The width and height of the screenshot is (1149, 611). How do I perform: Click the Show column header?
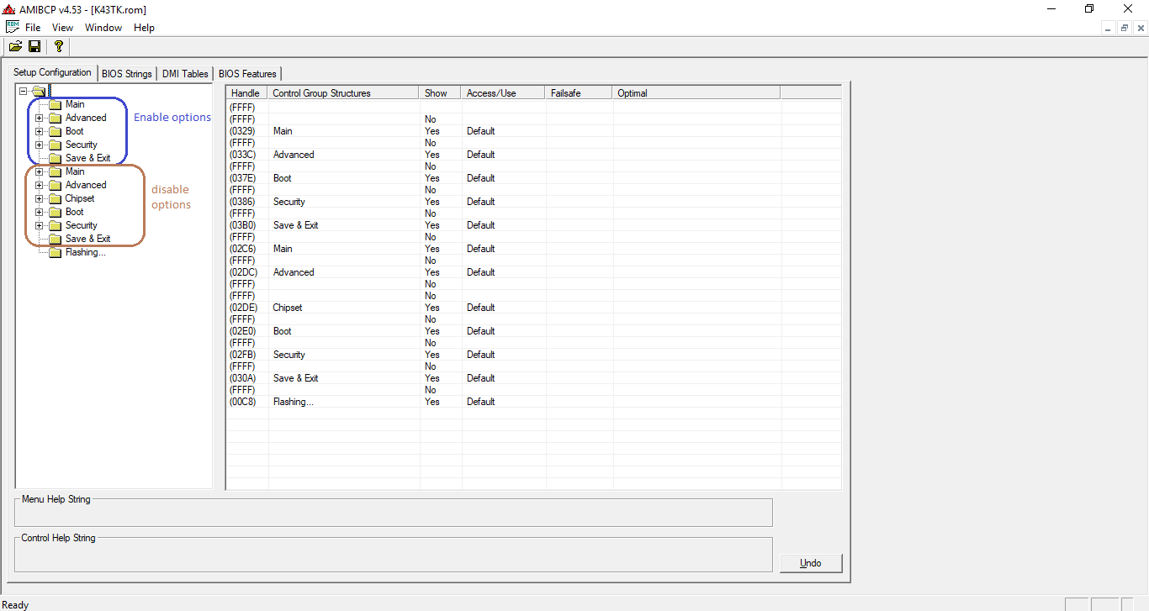pyautogui.click(x=441, y=92)
